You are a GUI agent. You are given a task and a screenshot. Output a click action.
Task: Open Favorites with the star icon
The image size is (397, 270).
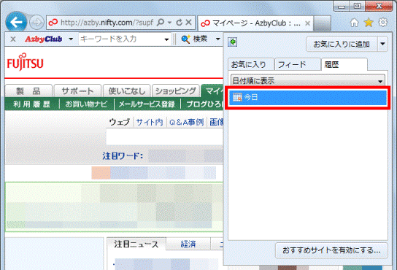pos(369,23)
